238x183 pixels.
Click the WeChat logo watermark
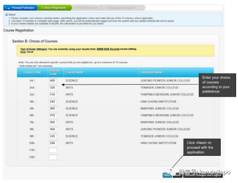(172, 172)
